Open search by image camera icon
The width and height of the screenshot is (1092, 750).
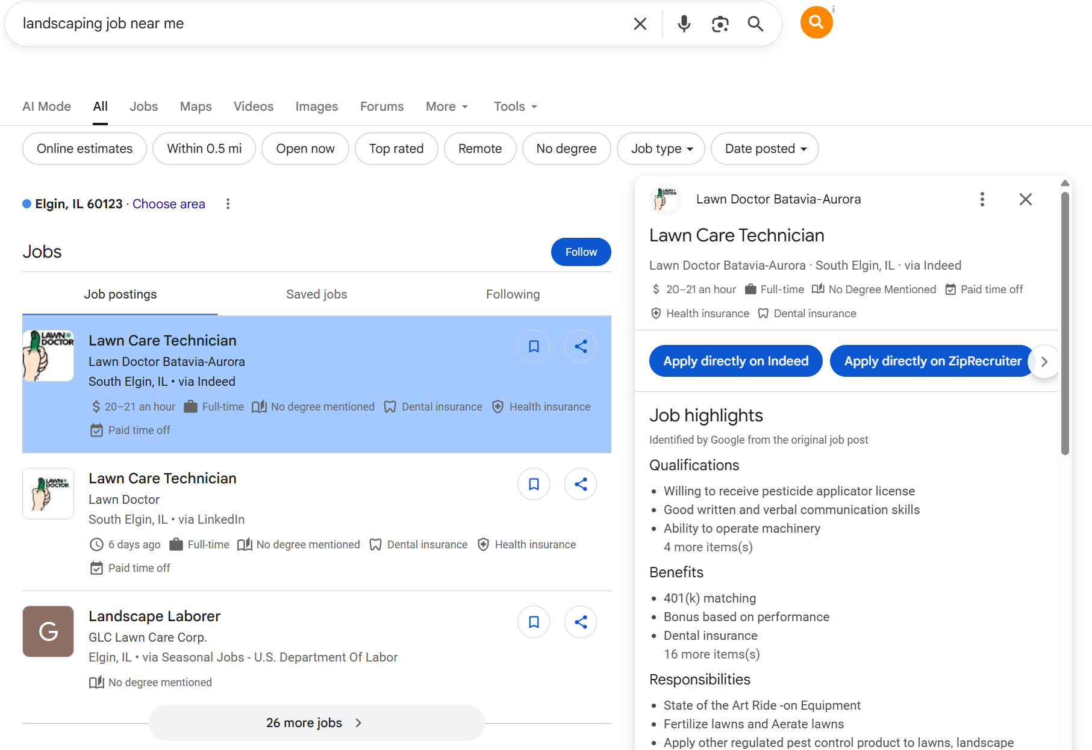(720, 23)
